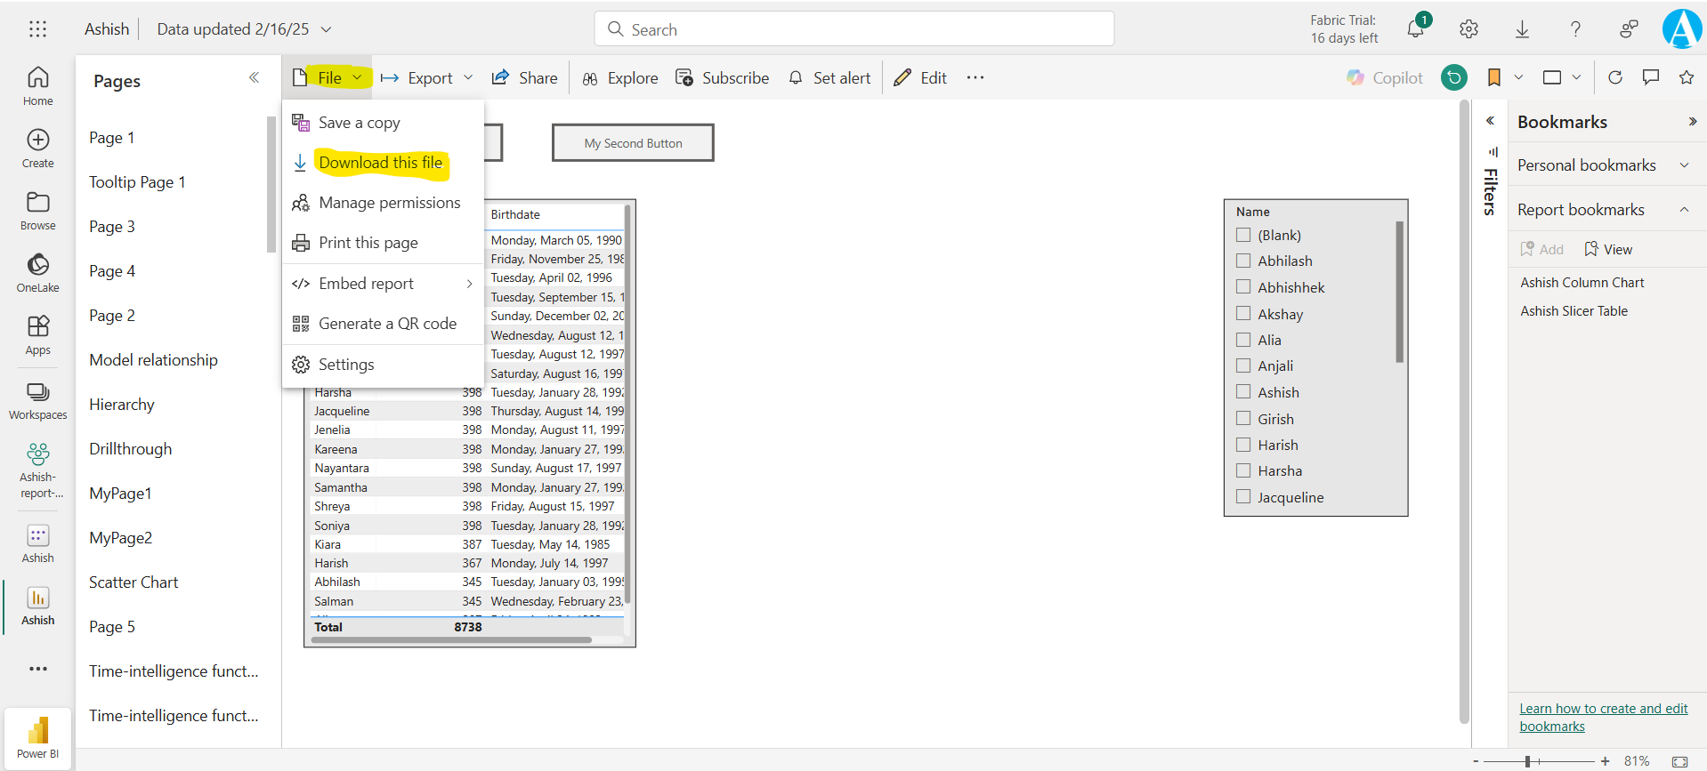This screenshot has height=771, width=1707.
Task: Choose Download this file menu option
Action: 380,163
